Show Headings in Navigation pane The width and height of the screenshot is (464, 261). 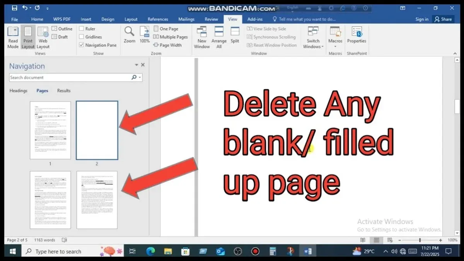18,90
